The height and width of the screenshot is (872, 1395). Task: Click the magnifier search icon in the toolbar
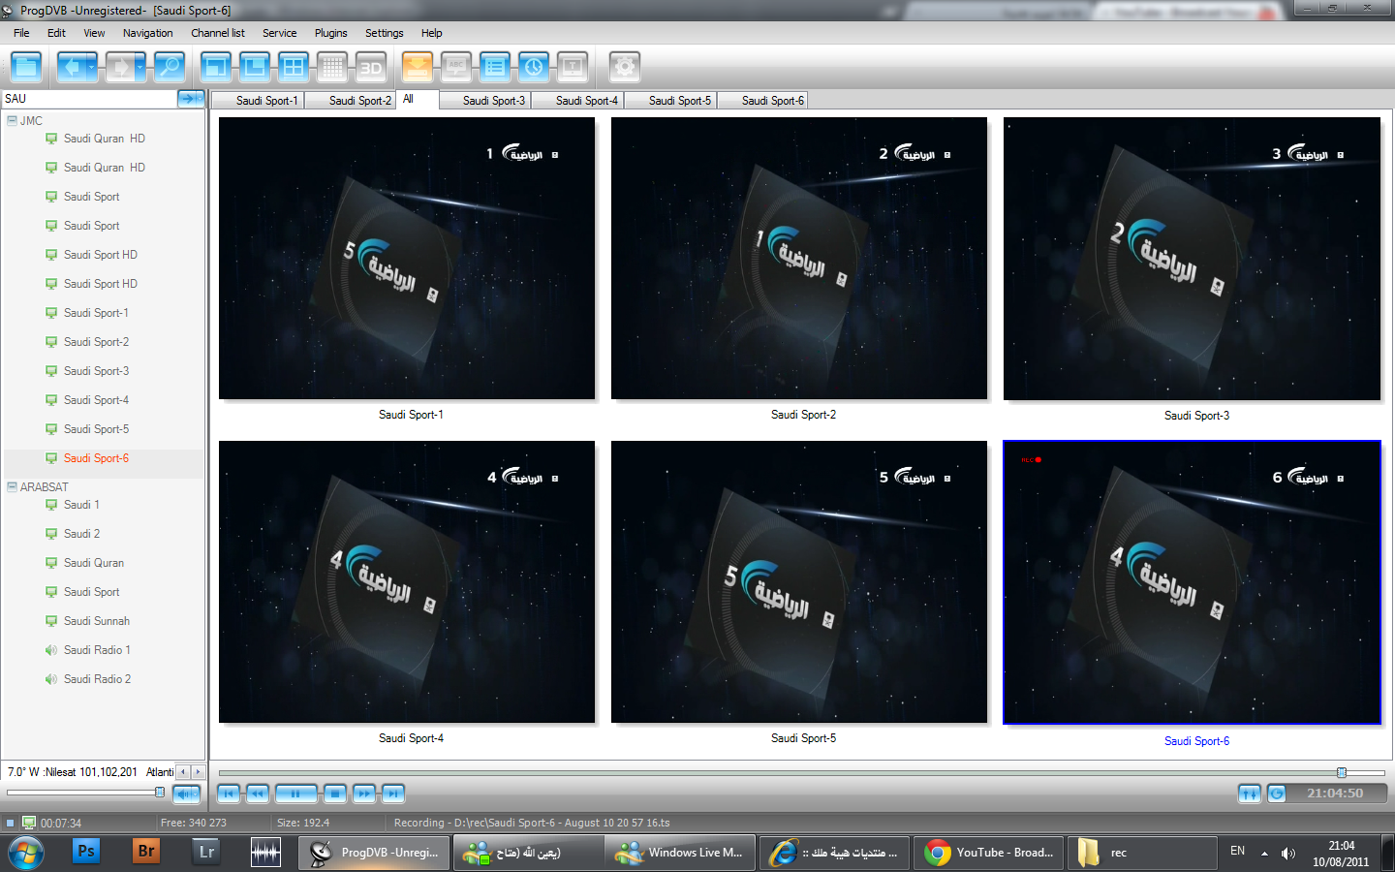[169, 67]
